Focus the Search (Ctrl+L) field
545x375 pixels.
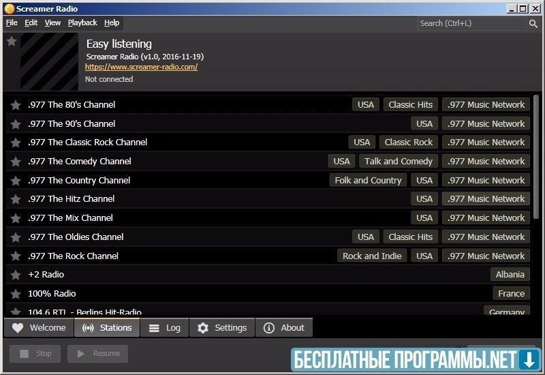click(x=471, y=23)
